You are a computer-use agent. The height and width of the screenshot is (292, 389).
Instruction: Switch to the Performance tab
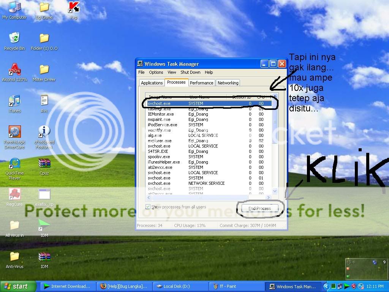pyautogui.click(x=201, y=83)
